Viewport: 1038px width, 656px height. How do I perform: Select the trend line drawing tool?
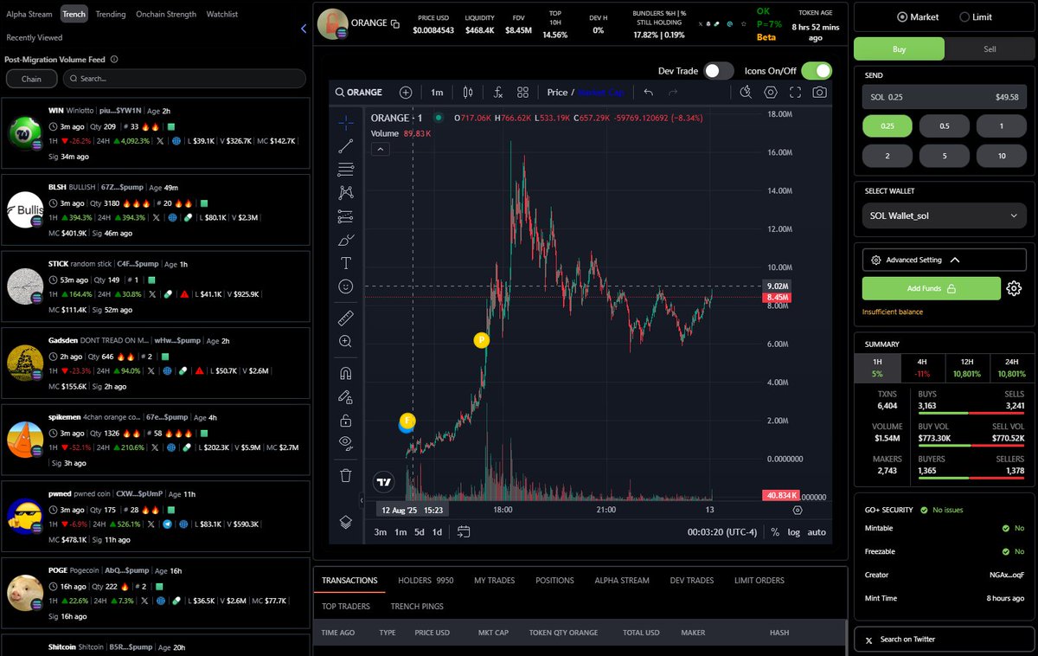(346, 146)
